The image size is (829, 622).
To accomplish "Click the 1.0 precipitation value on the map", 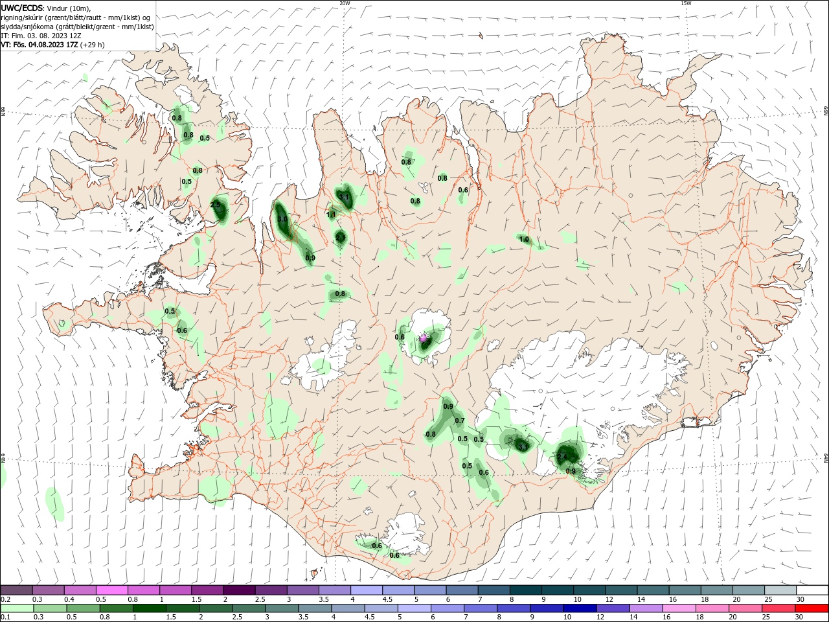I will click(x=524, y=239).
